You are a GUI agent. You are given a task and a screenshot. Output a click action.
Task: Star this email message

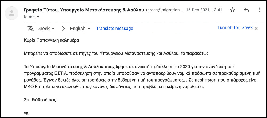click(233, 10)
